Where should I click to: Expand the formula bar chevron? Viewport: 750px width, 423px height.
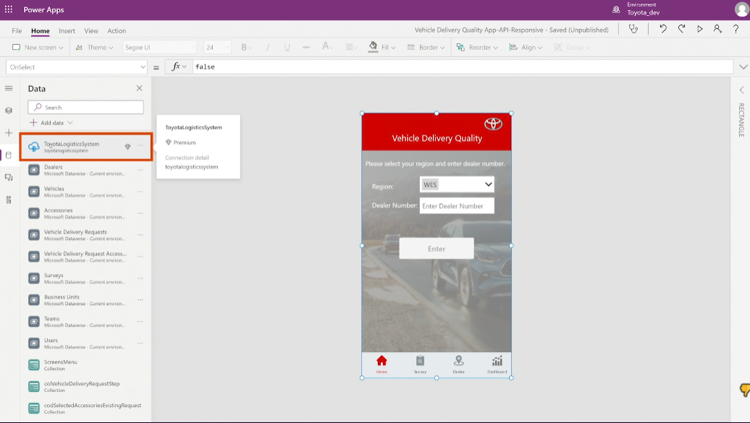[743, 67]
